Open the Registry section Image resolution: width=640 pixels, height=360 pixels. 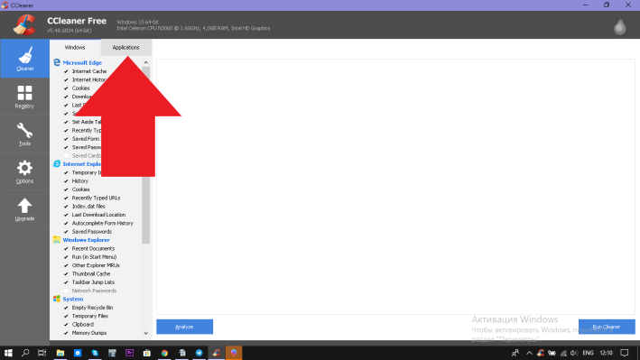[24, 97]
